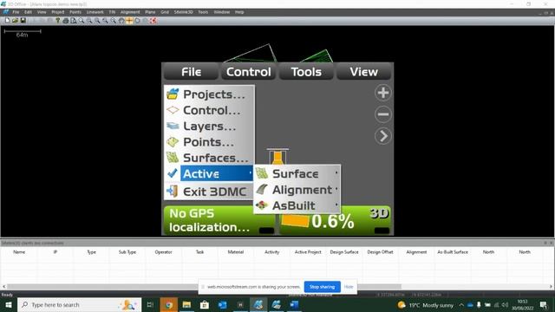Click the Print Preview toolbar icon
Image resolution: width=555 pixels, height=312 pixels.
pos(73,21)
